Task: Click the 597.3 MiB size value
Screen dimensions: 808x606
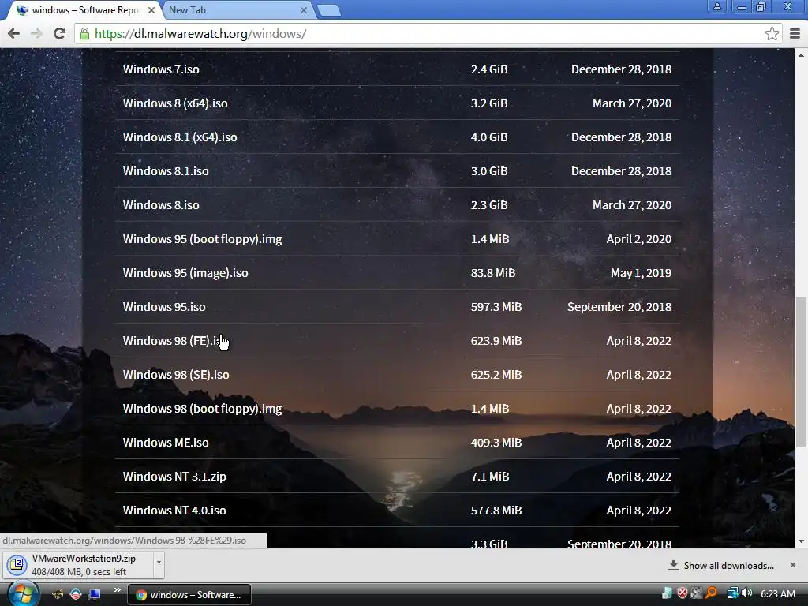Action: (x=496, y=307)
